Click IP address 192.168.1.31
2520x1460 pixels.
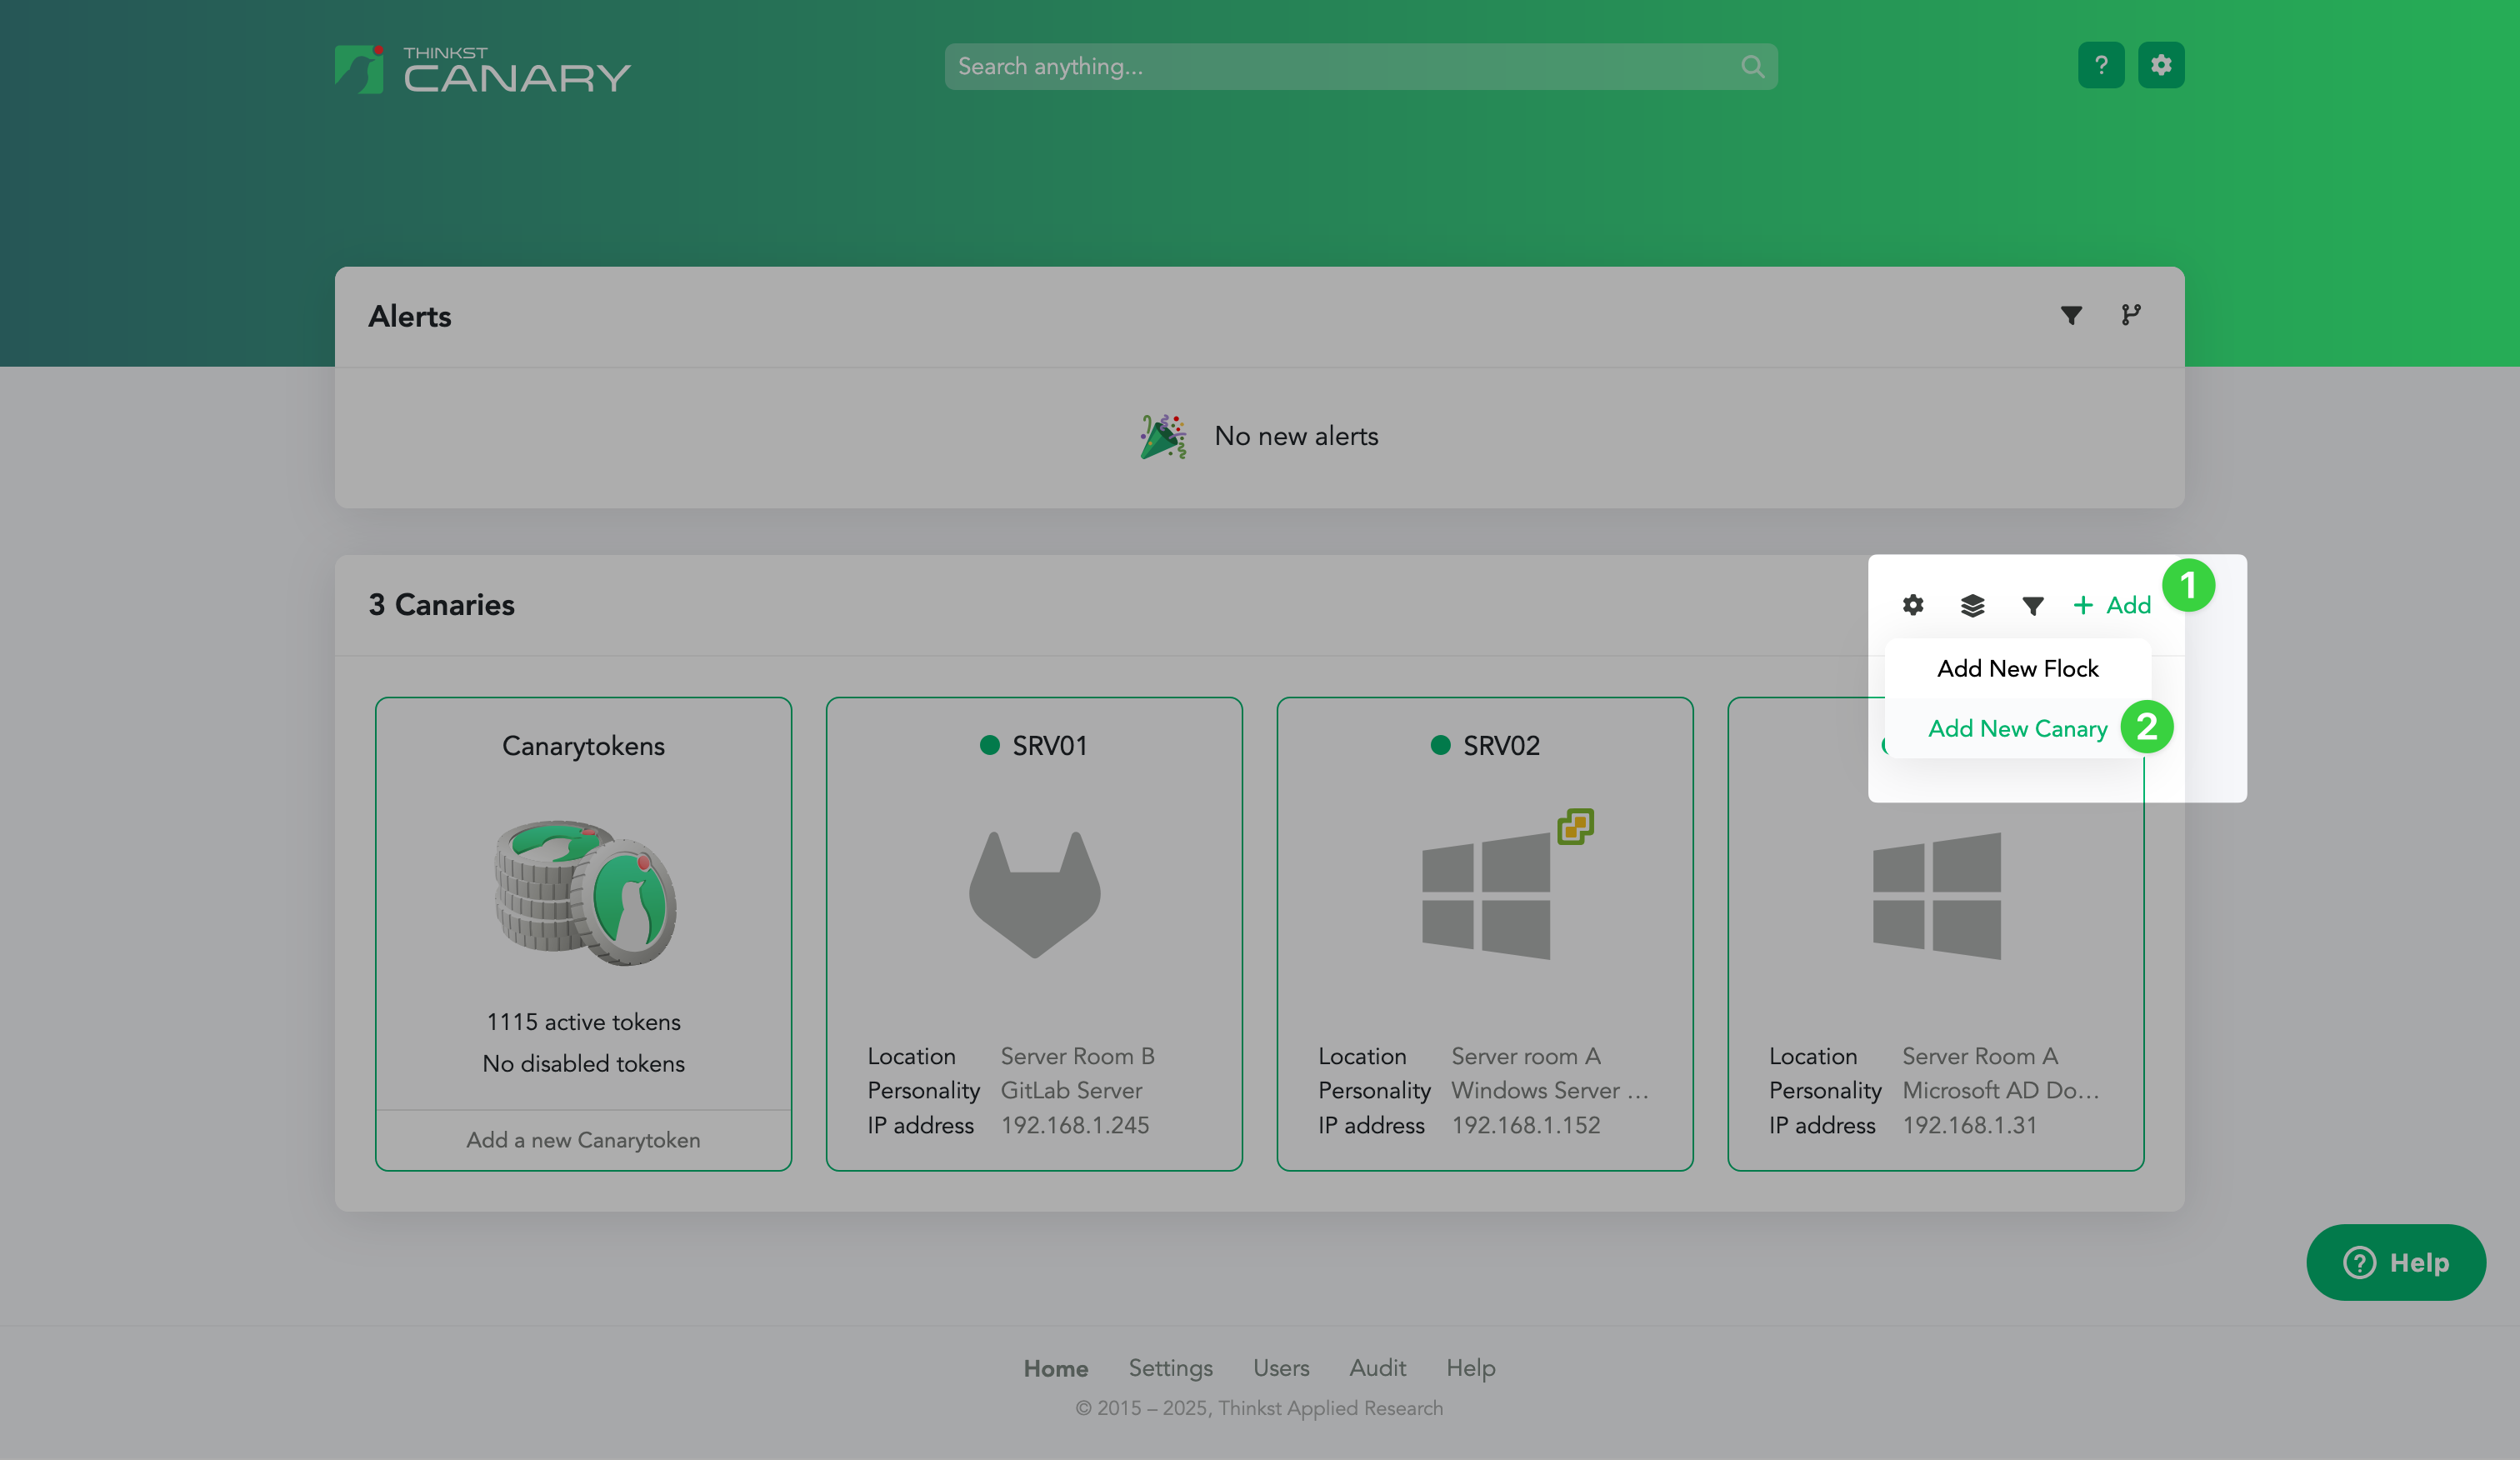tap(1969, 1125)
